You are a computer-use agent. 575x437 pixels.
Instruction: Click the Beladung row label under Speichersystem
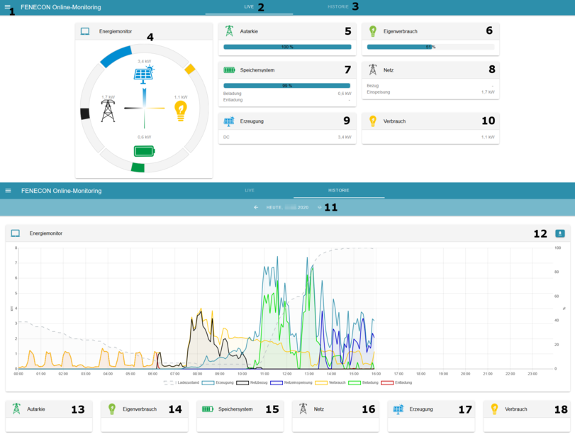click(232, 94)
